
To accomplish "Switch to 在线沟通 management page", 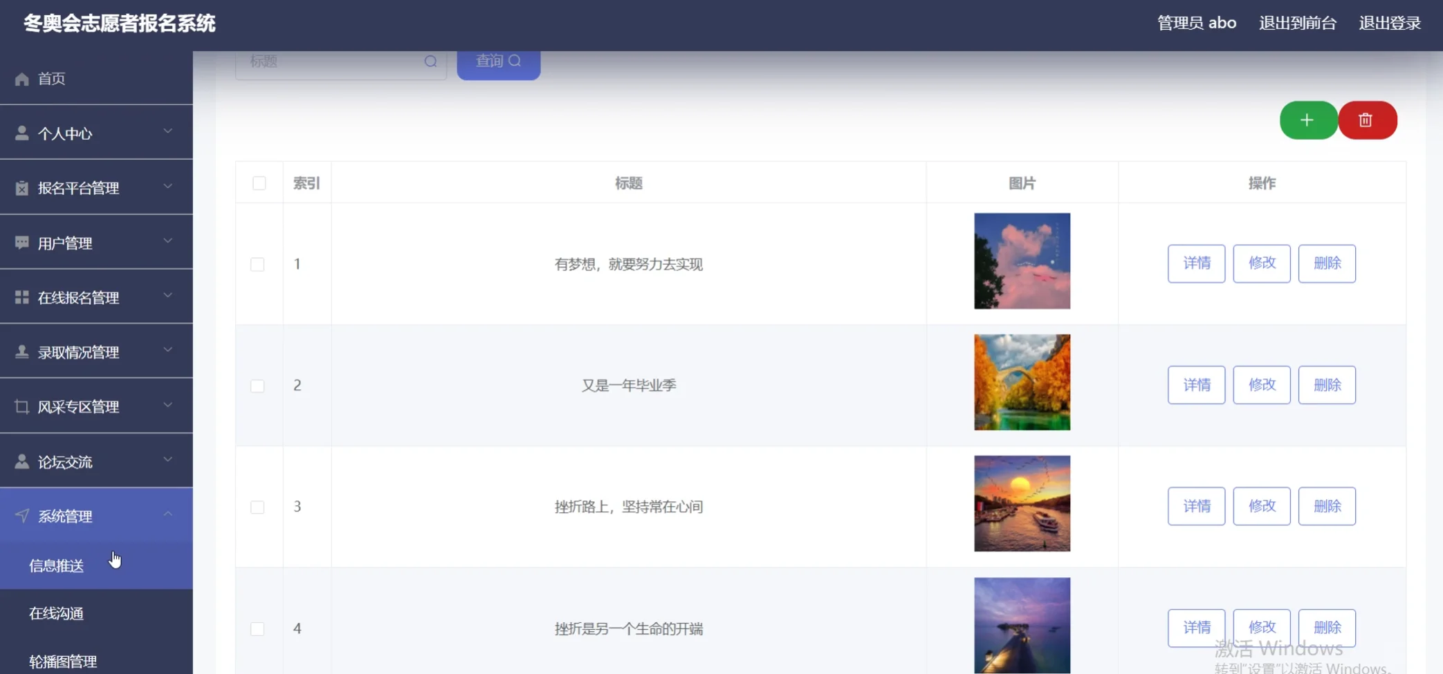I will (56, 613).
